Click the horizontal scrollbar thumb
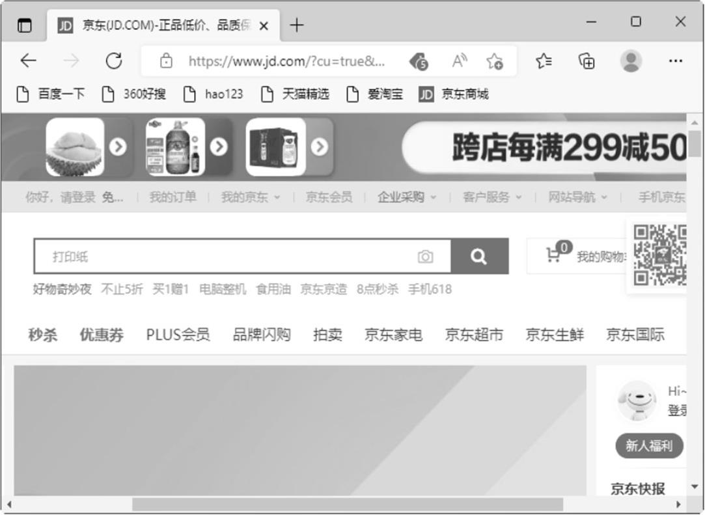The width and height of the screenshot is (705, 515). click(x=348, y=504)
